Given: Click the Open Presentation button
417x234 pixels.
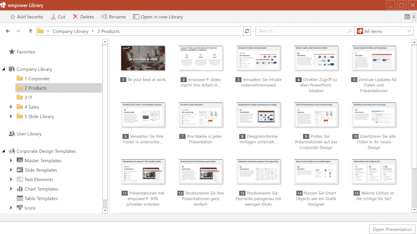Looking at the screenshot, I should tap(391, 229).
